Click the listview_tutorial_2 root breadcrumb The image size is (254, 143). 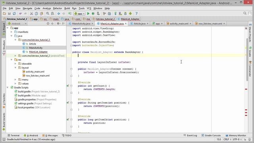point(15,19)
